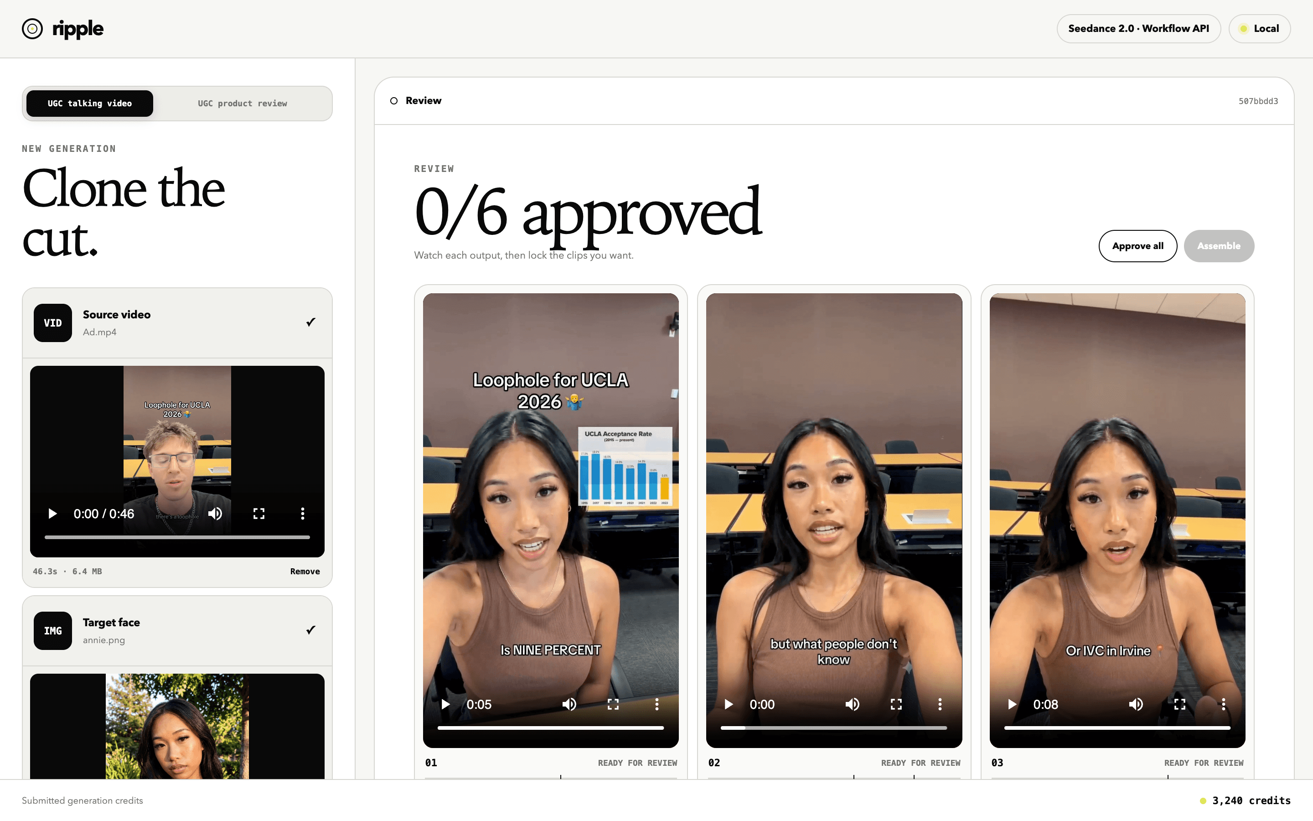Mute clip 02 volume icon

[853, 704]
